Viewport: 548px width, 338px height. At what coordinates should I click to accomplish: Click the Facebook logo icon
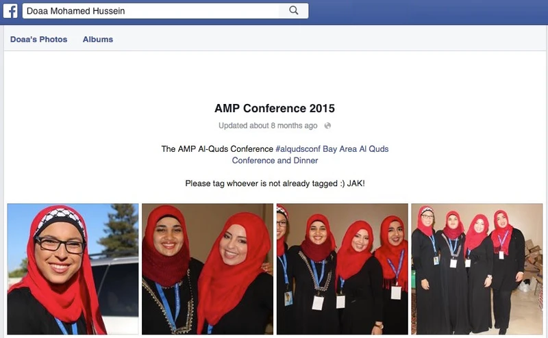pos(10,11)
